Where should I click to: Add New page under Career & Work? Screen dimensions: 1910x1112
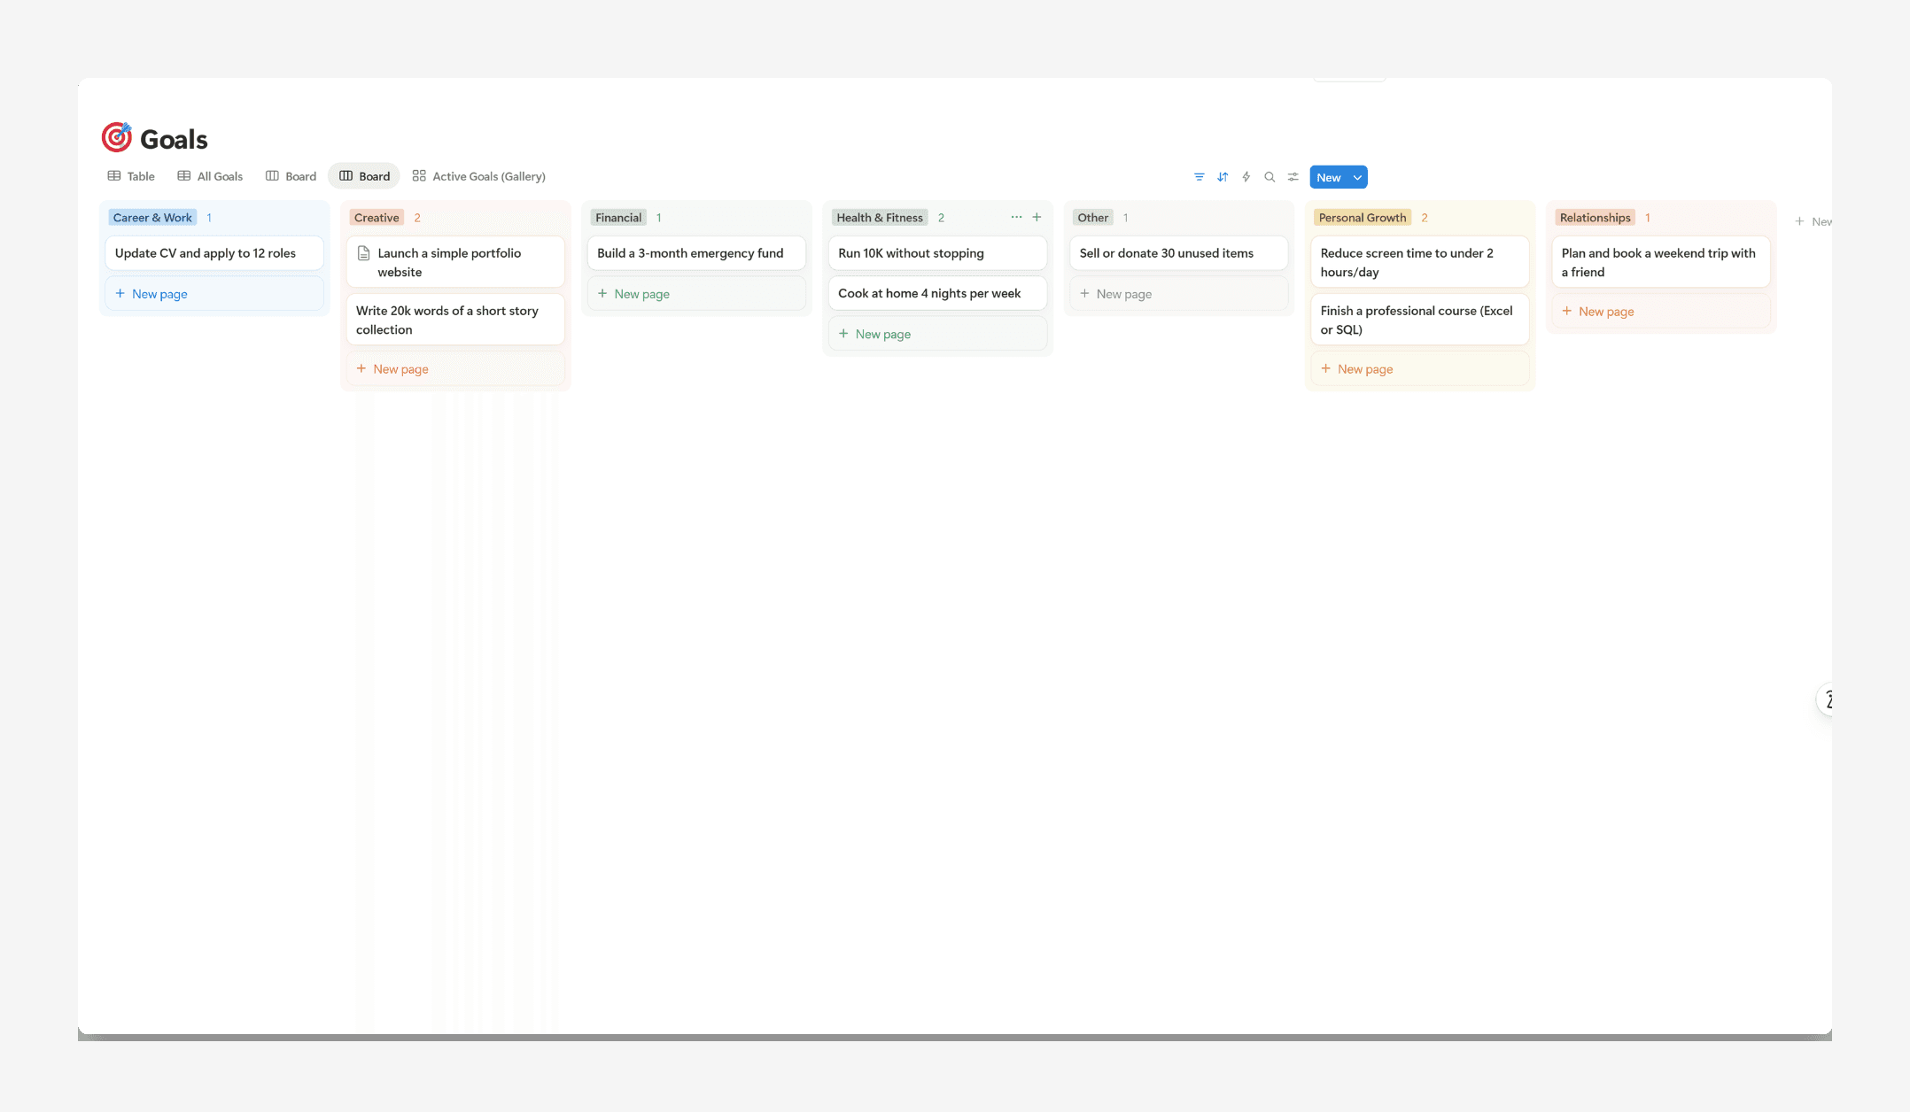coord(159,294)
